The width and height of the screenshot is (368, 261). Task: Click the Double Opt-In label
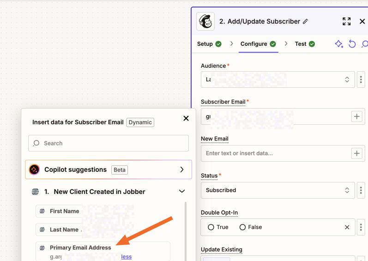coord(219,212)
